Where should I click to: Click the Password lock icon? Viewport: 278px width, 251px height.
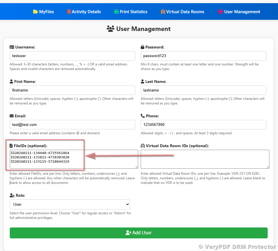point(142,47)
